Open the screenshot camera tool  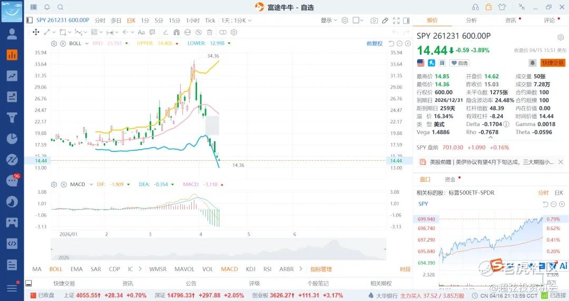[374, 20]
